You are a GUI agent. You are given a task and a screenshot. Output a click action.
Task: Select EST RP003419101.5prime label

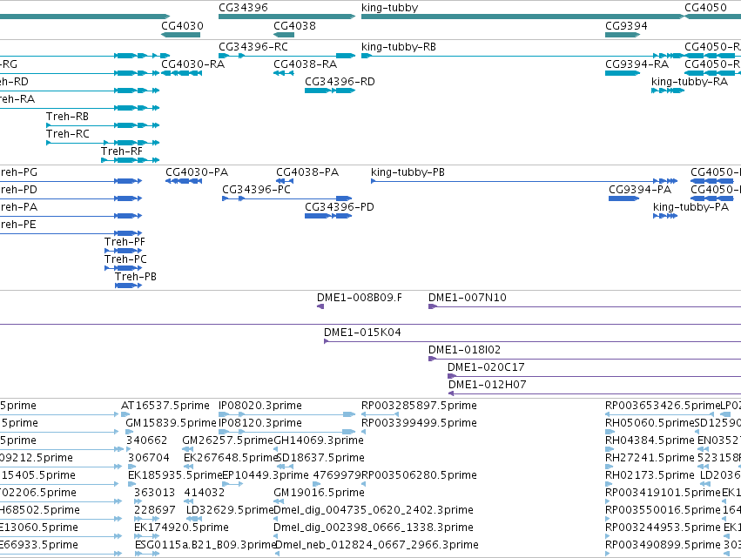click(663, 494)
